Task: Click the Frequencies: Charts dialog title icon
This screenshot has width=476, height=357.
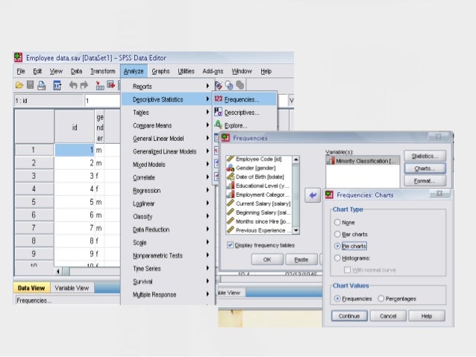Action: 329,195
